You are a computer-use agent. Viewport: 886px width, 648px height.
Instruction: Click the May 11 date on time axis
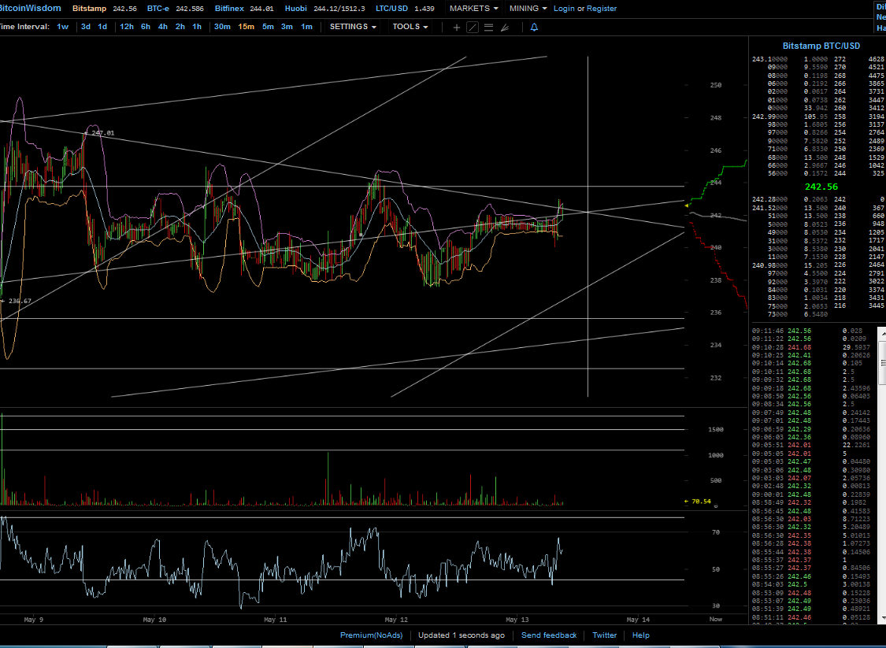(x=275, y=620)
